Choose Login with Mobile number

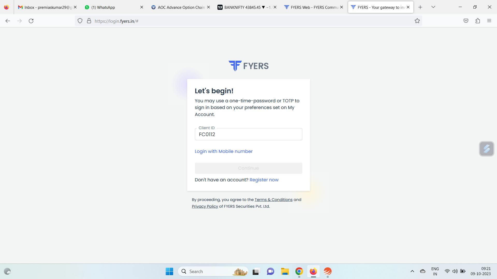(x=224, y=151)
